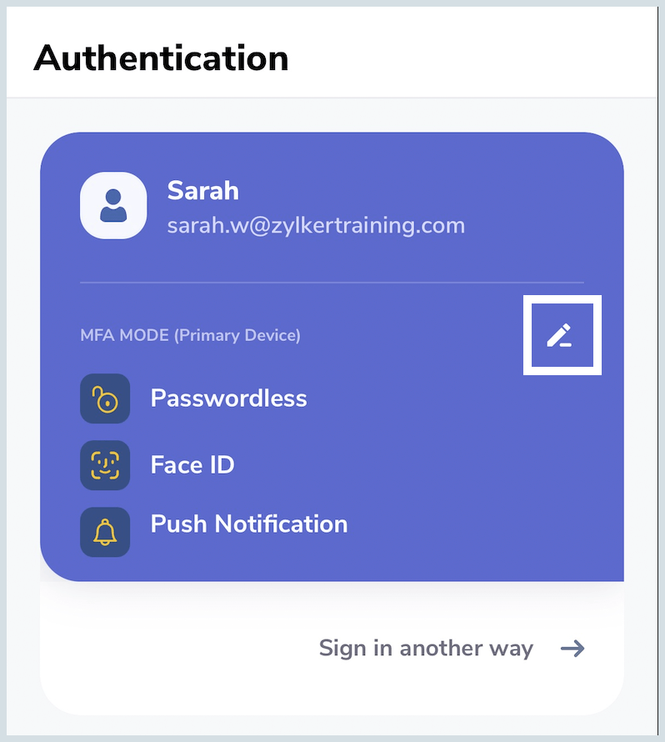Viewport: 665px width, 742px height.
Task: Click the Passwordless lock icon
Action: pos(105,399)
